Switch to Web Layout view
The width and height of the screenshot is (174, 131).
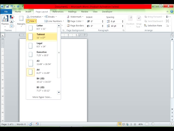(127, 124)
